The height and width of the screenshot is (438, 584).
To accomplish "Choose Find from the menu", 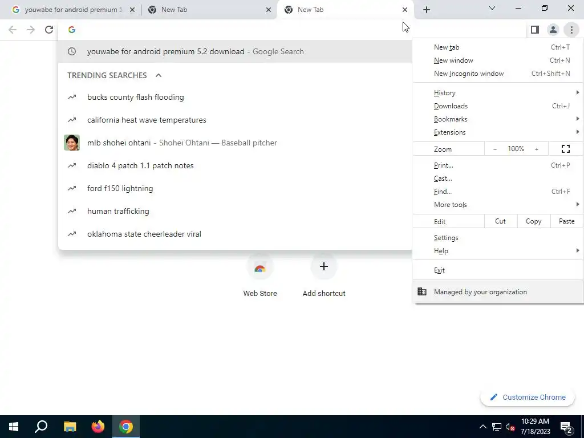I will point(498,192).
